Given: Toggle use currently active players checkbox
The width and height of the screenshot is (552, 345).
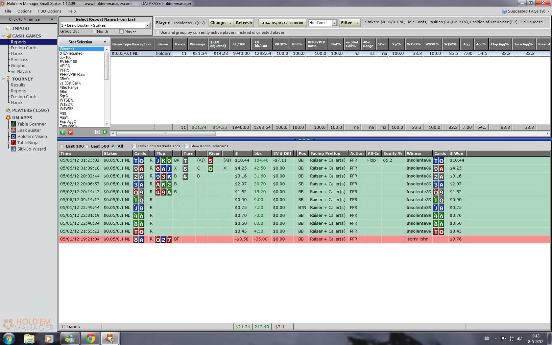Looking at the screenshot, I should pos(157,32).
